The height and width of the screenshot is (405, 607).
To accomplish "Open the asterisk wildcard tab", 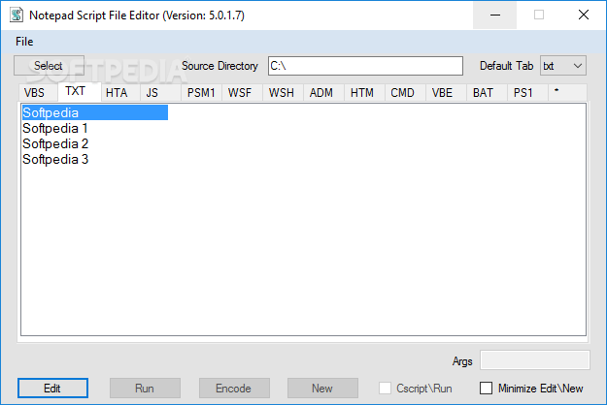I will [x=567, y=93].
